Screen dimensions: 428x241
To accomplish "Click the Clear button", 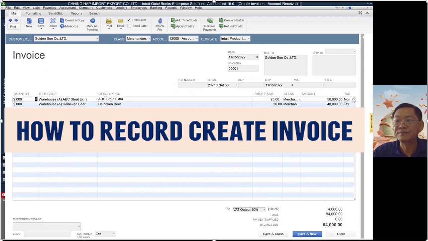I will coord(341,234).
